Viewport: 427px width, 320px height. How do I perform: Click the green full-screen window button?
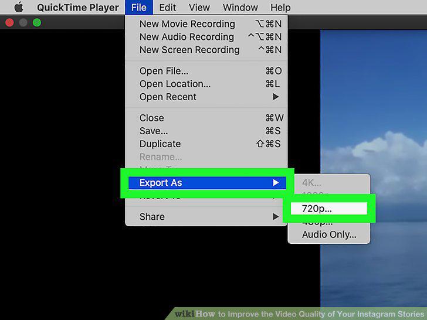(x=37, y=23)
